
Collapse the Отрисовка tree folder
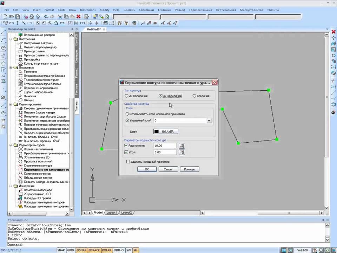coord(11,67)
